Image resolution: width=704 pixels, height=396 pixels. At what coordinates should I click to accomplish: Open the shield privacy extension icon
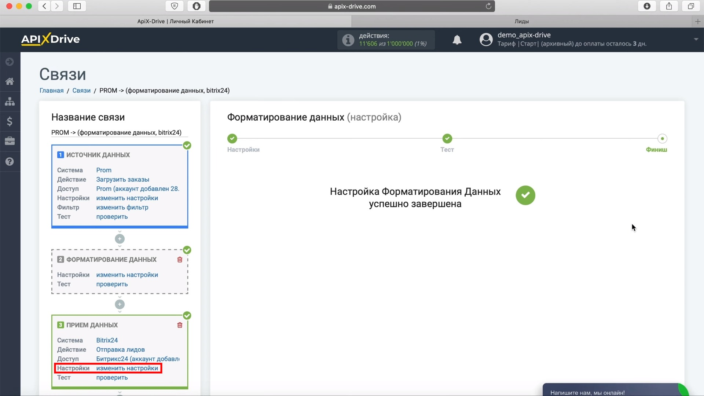click(175, 6)
